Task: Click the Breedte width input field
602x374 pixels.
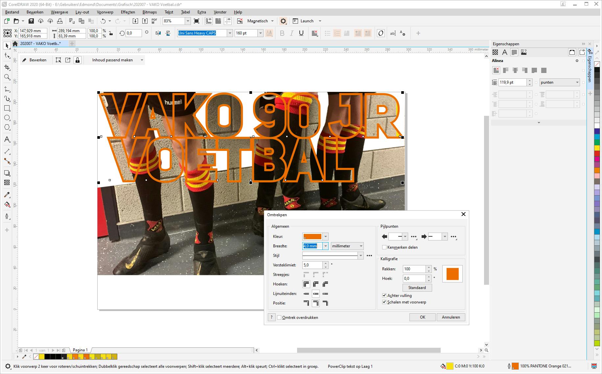Action: (x=312, y=246)
